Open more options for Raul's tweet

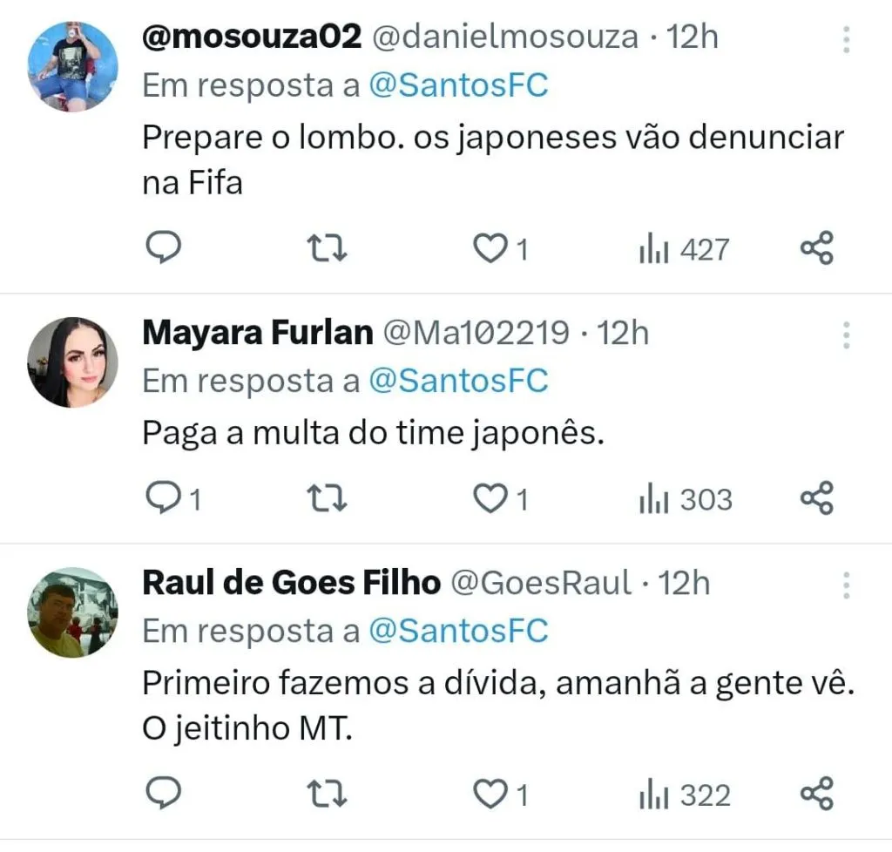coord(846,585)
